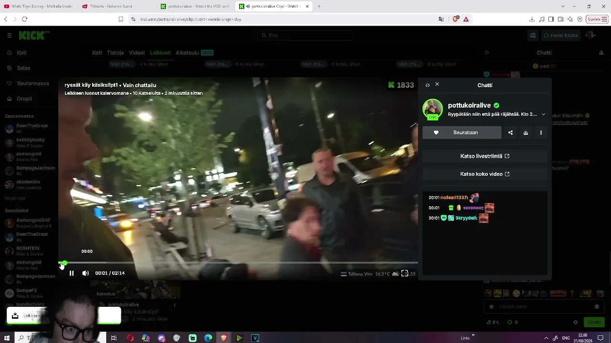Open Task View on taskbar
The width and height of the screenshot is (611, 343).
coord(114,338)
